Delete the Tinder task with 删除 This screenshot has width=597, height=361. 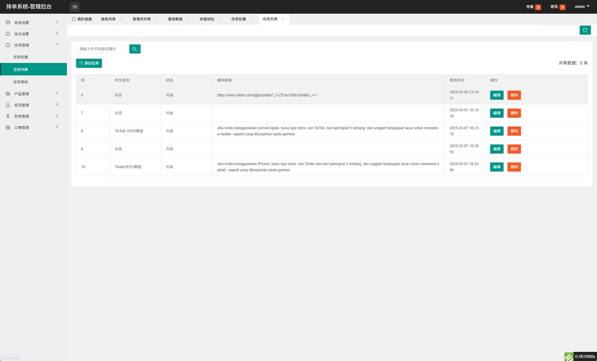pos(514,167)
